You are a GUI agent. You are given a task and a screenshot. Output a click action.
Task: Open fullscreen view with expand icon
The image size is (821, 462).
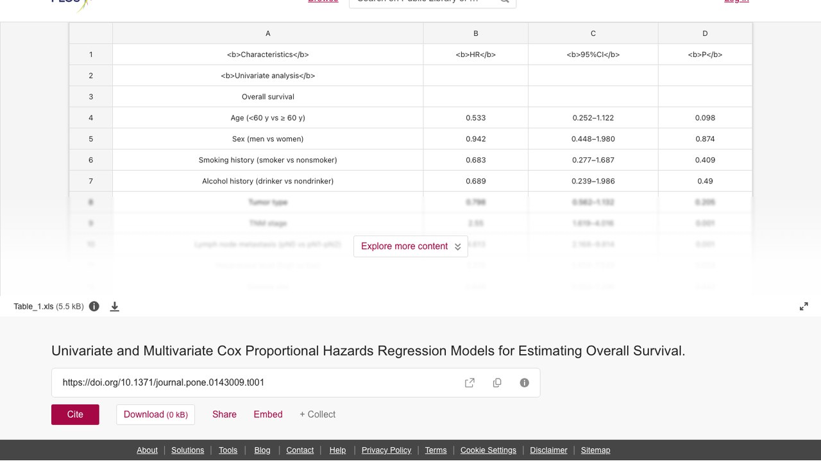pyautogui.click(x=804, y=307)
